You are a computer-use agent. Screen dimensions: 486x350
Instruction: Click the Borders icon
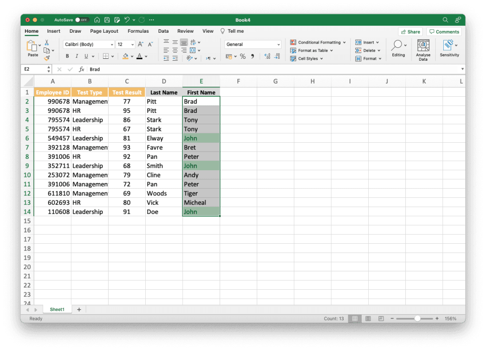coord(106,56)
